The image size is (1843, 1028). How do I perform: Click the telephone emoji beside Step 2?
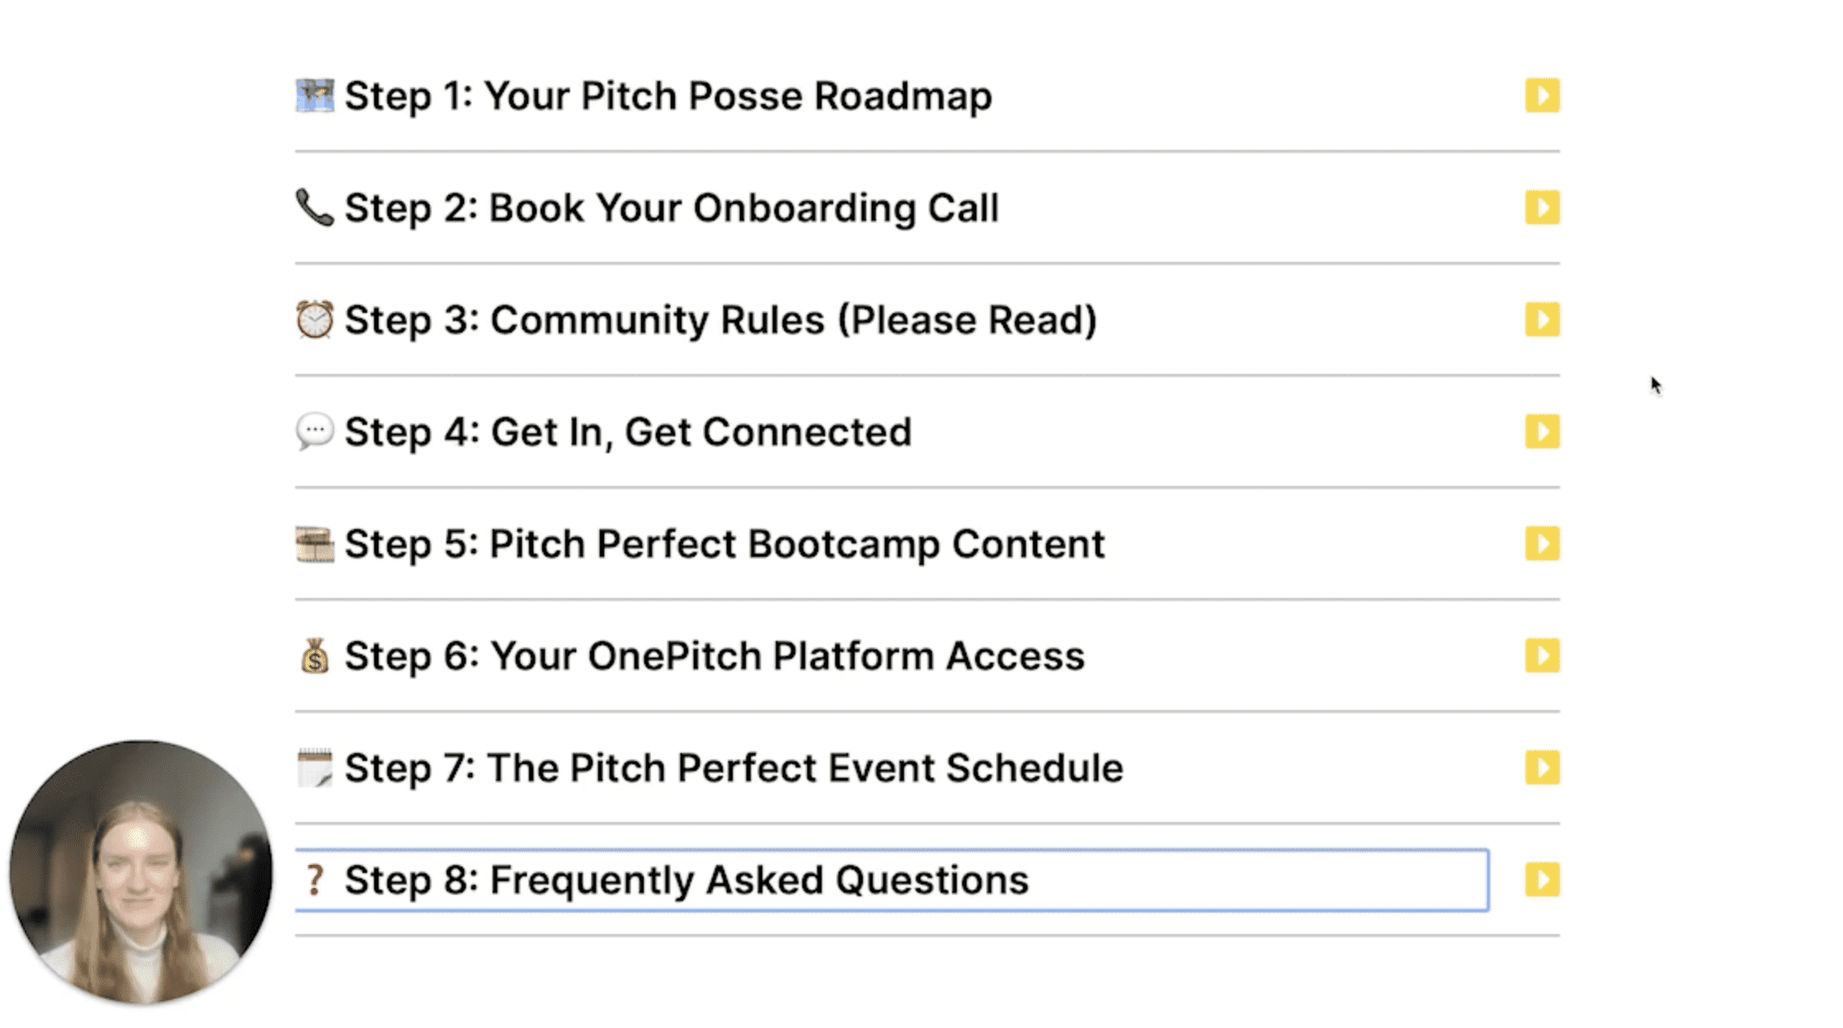point(315,208)
